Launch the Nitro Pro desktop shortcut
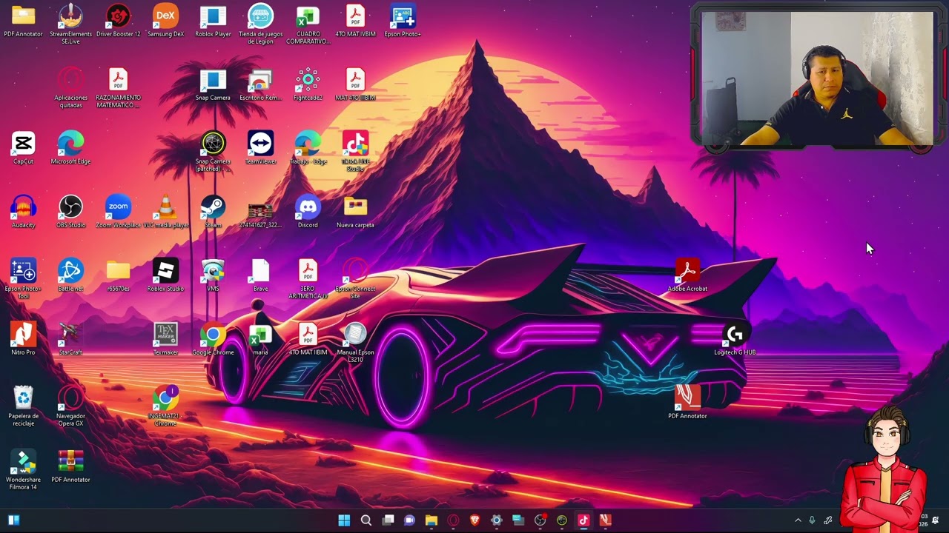Screen dimensions: 949x533 [23, 339]
